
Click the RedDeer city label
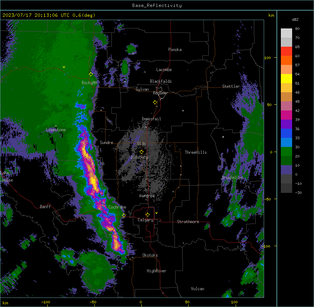(160, 93)
